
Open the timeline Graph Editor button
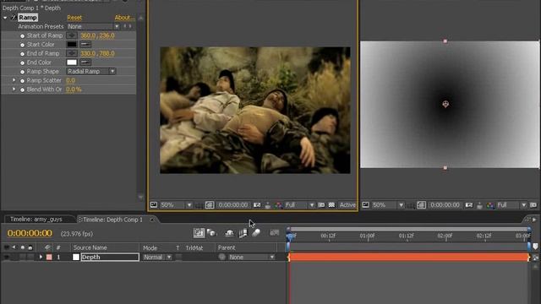point(274,233)
